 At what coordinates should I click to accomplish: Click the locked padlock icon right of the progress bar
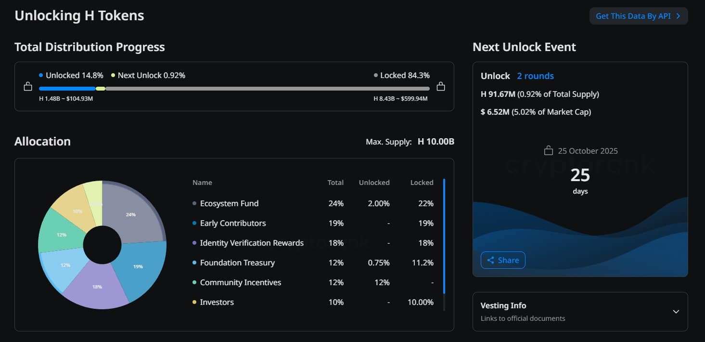[x=441, y=86]
